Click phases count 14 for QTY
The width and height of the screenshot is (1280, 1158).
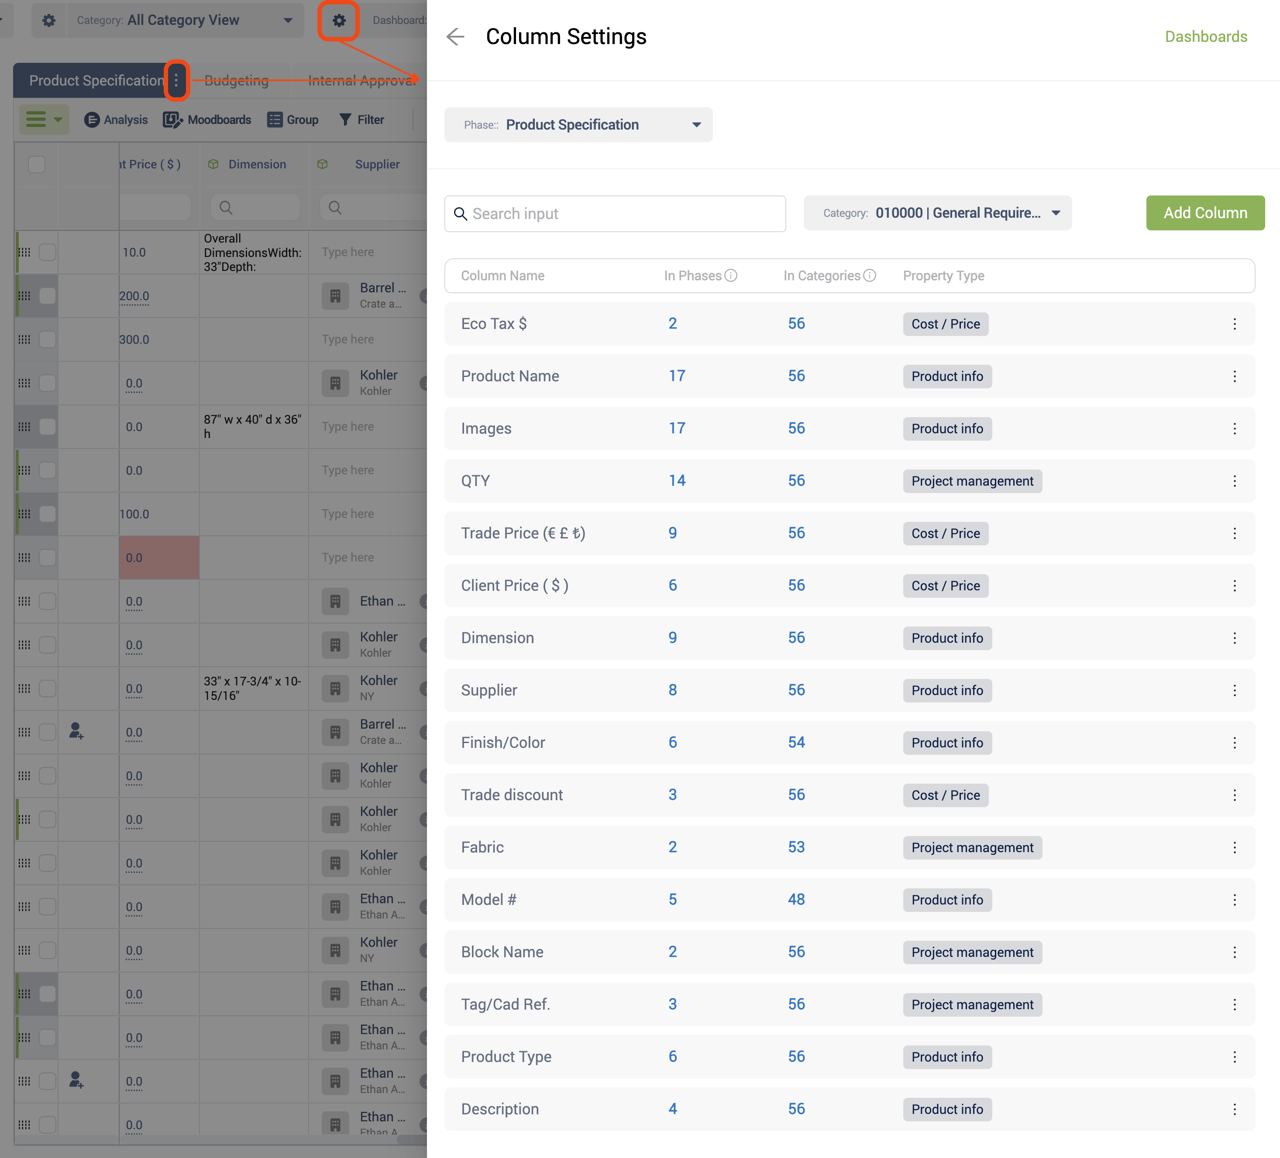pyautogui.click(x=677, y=481)
